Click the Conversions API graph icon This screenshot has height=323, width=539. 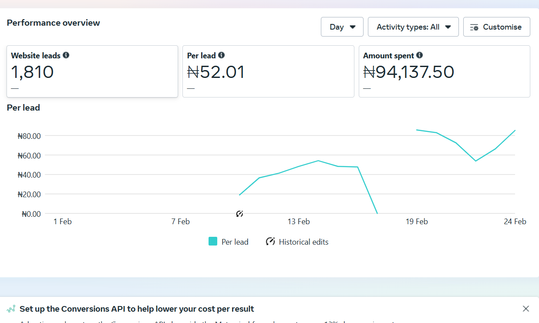click(x=11, y=309)
